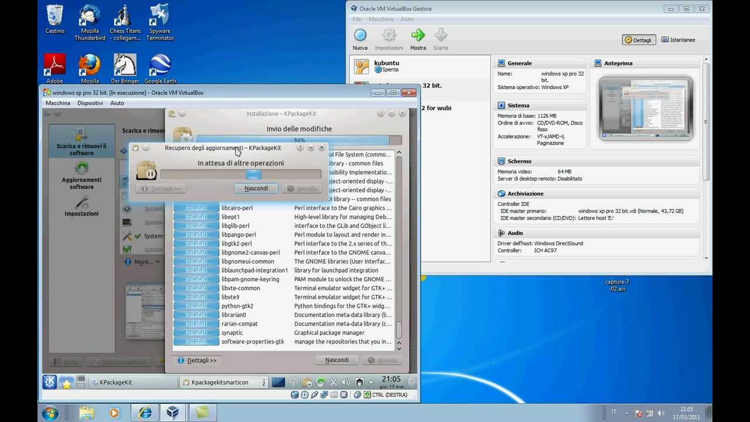Expand Dettagli >> in Installazione dialog
This screenshot has width=750, height=422.
point(197,360)
